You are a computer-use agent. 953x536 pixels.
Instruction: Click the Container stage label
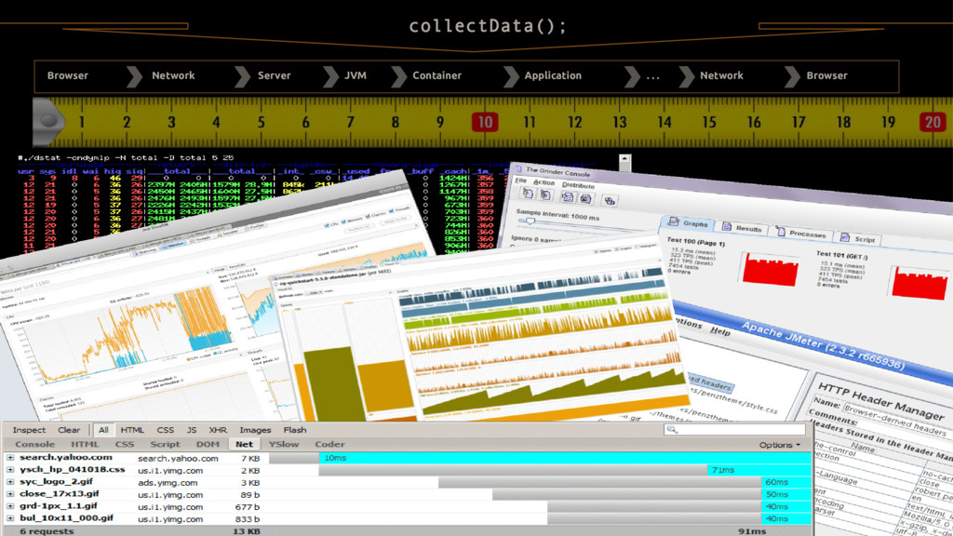437,75
